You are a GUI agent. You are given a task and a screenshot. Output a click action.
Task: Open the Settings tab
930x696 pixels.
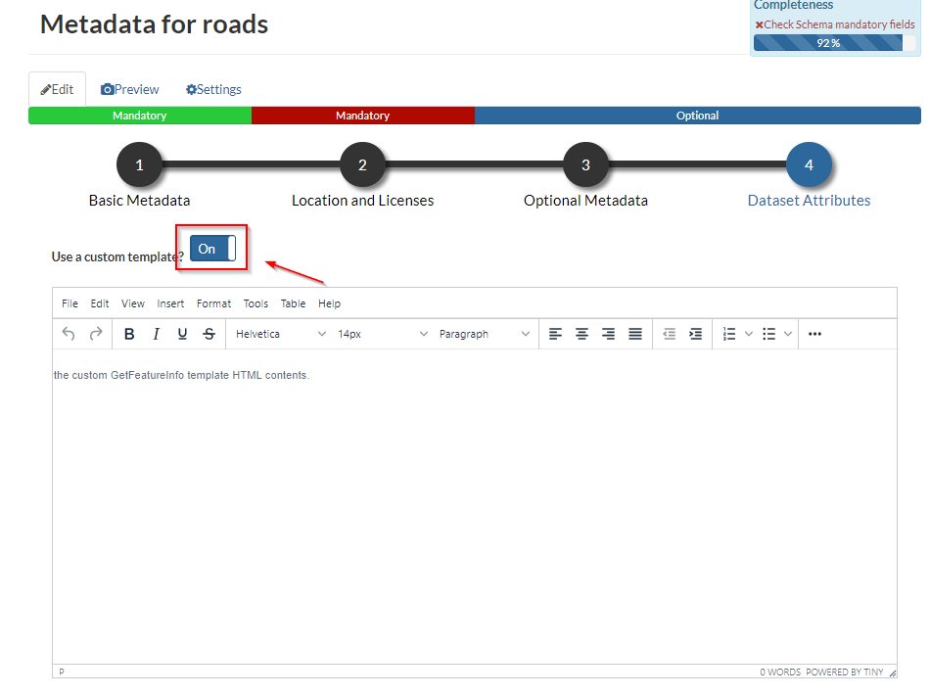(212, 89)
